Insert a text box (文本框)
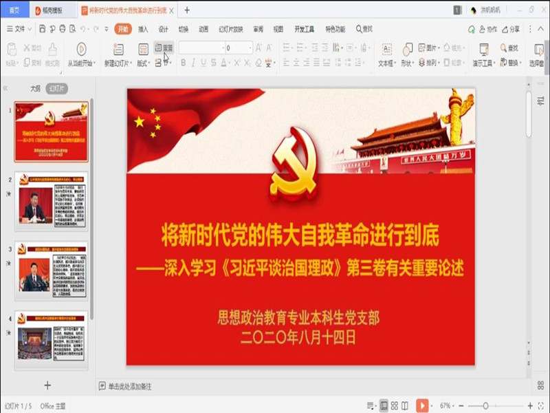This screenshot has height=413, width=550. [386, 50]
